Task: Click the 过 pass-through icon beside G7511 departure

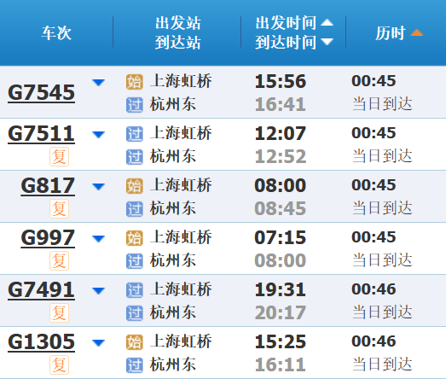Action: coord(134,134)
